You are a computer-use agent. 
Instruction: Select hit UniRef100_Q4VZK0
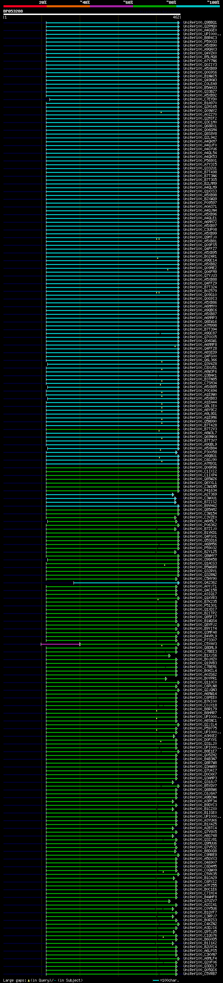point(200,53)
